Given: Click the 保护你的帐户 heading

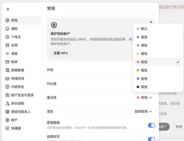Looking at the screenshot, I should coord(60,34).
